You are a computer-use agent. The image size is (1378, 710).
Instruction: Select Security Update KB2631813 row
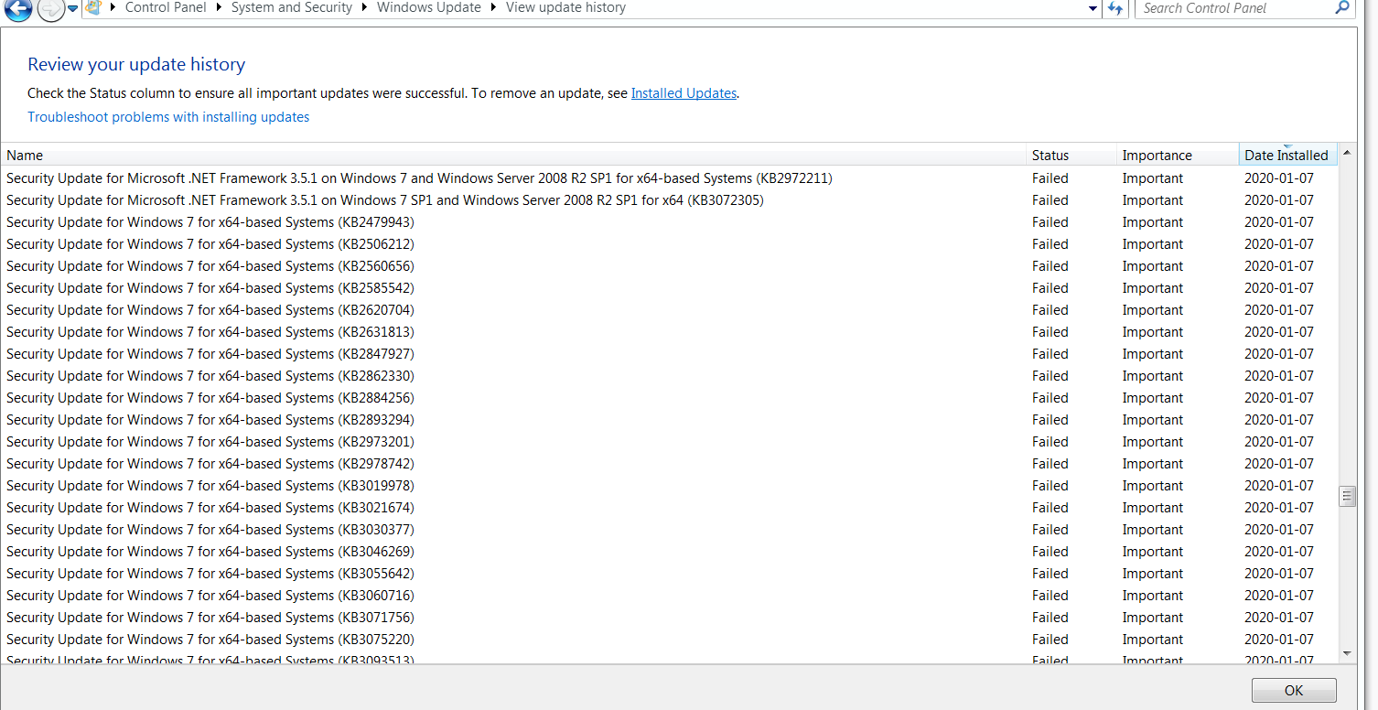(x=669, y=332)
